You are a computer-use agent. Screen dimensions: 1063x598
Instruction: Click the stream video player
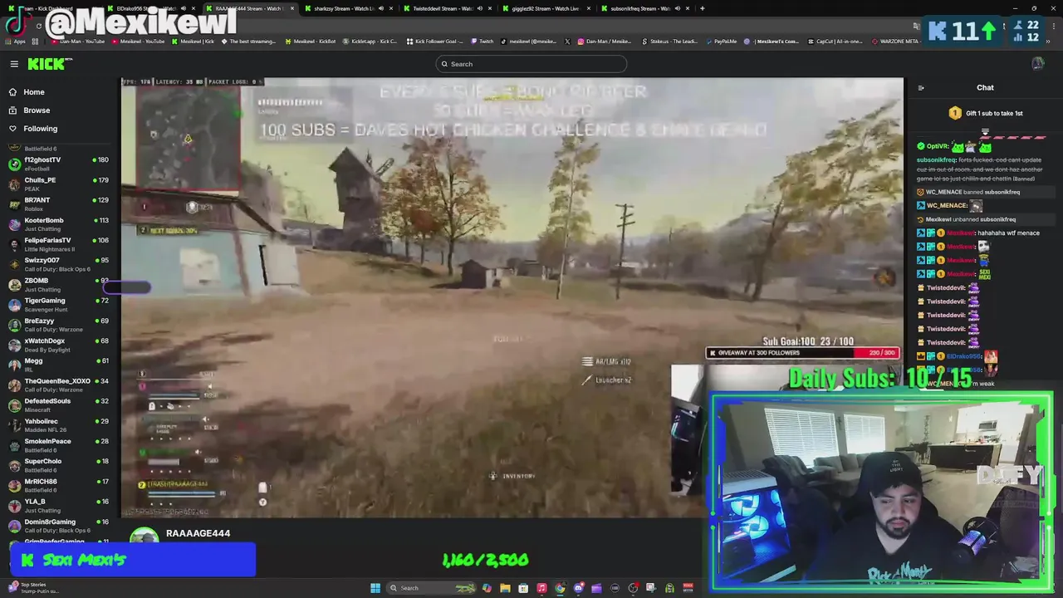tap(512, 297)
